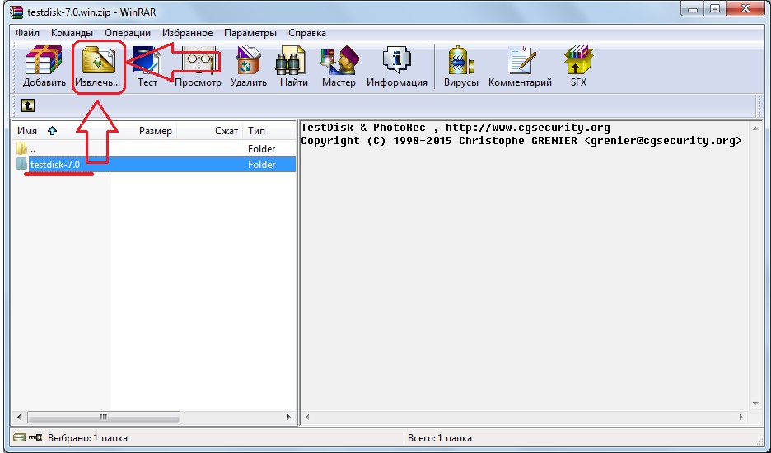Click the Извлечь (Extract) toolbar icon
Screen dimensions: 771x453
click(x=98, y=67)
